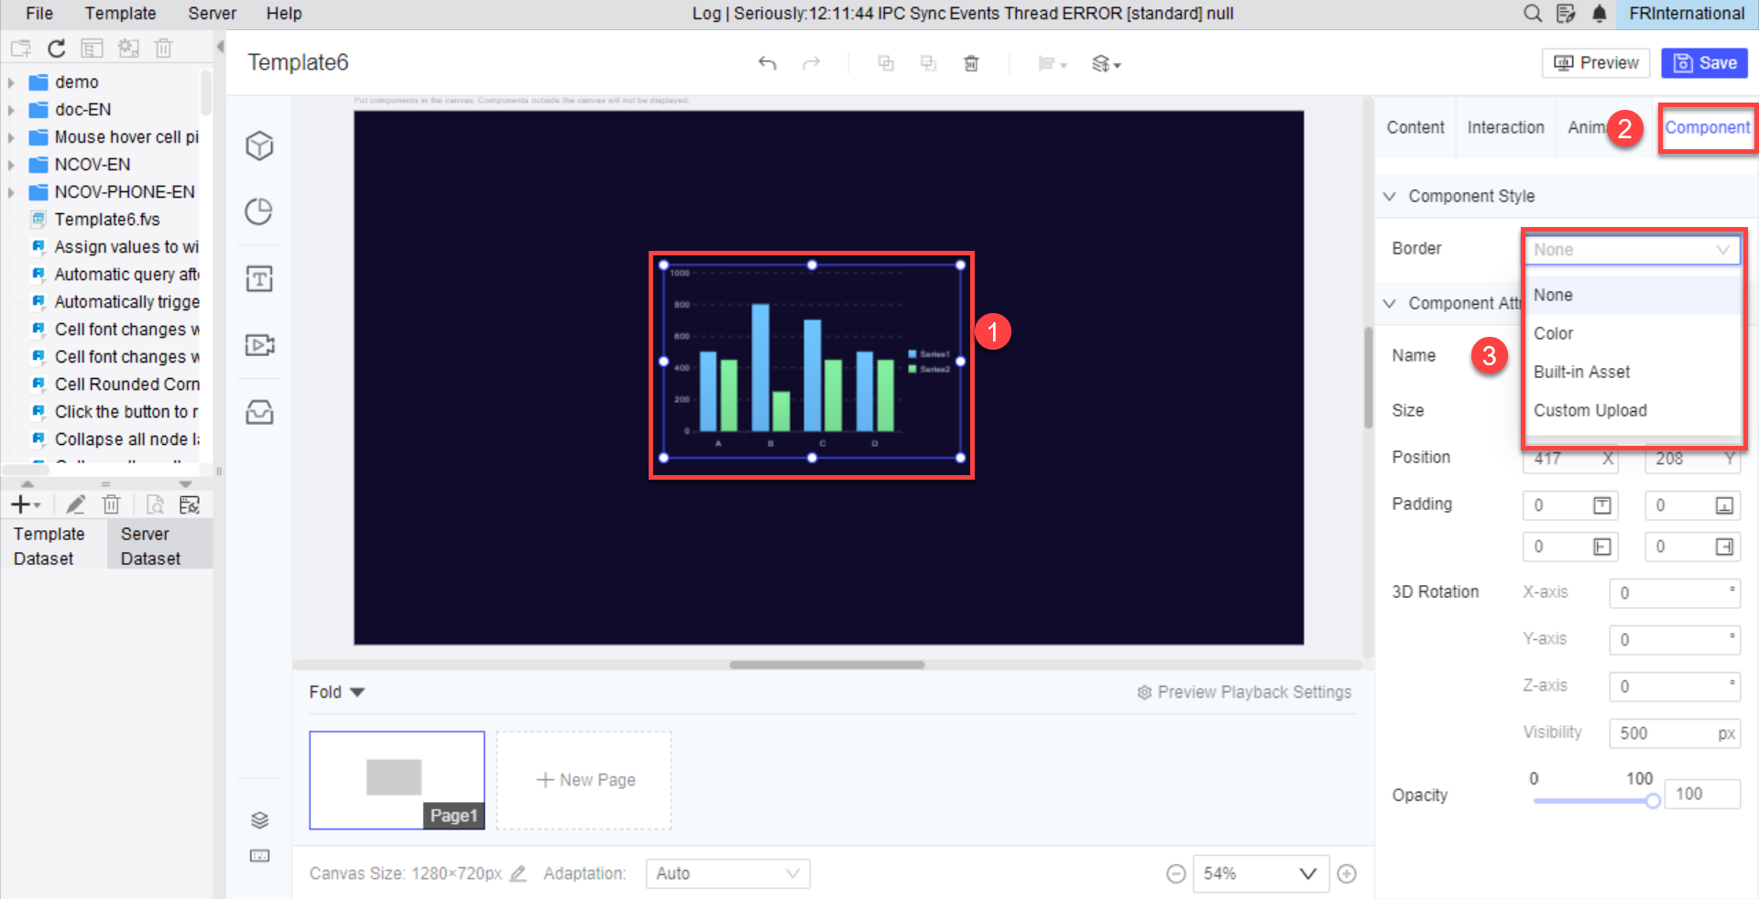The image size is (1759, 899).
Task: Select the pencil edit icon under the dataset list
Action: click(76, 504)
